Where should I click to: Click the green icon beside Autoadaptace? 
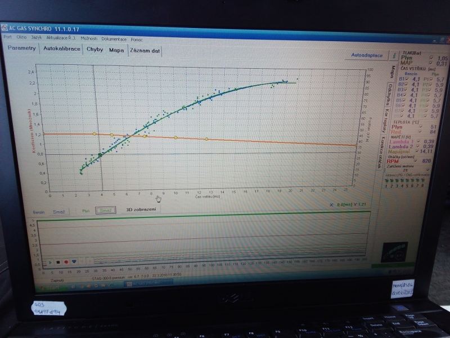(394, 55)
